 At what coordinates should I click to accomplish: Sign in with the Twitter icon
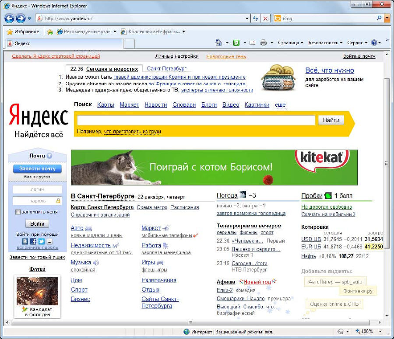point(41,241)
